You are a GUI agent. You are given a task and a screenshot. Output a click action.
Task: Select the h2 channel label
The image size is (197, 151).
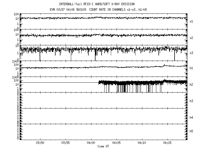tap(192, 85)
